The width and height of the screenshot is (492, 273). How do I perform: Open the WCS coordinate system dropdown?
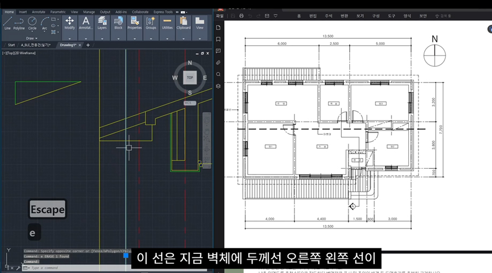(x=189, y=102)
